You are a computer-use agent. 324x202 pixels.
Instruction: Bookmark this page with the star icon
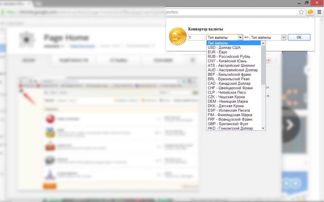301,12
